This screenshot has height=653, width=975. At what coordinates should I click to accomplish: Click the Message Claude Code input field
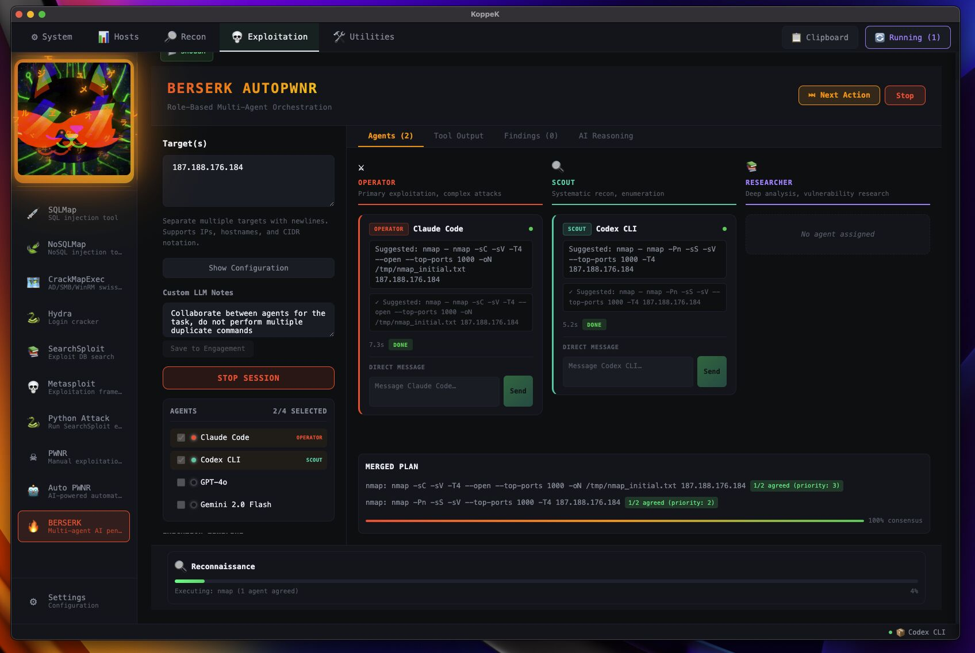point(434,391)
